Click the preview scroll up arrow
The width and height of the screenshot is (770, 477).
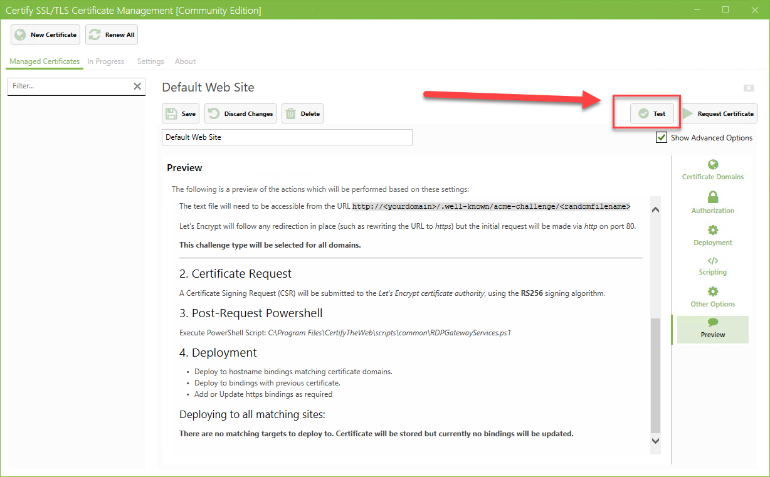pos(656,210)
